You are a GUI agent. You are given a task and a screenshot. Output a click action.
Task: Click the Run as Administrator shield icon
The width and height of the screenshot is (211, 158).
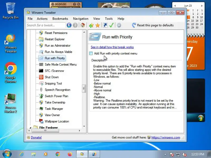point(41,45)
